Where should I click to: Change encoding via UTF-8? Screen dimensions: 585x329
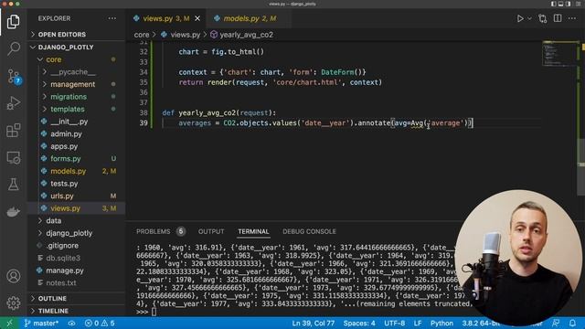pyautogui.click(x=394, y=323)
